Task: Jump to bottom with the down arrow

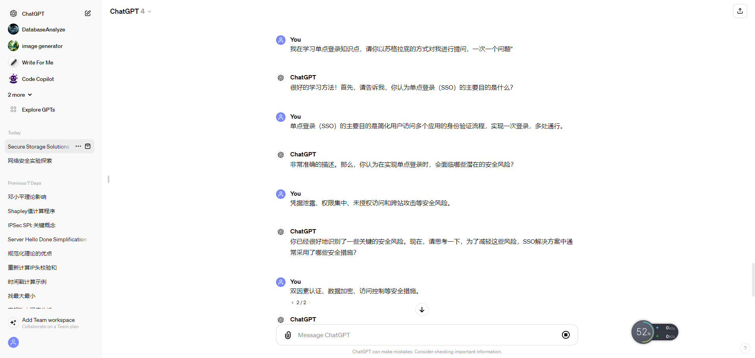Action: click(422, 310)
